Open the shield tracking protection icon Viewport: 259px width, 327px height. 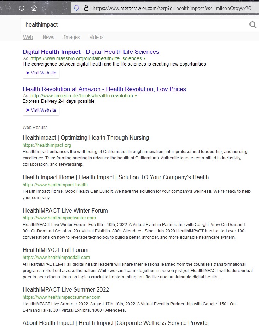(x=76, y=8)
